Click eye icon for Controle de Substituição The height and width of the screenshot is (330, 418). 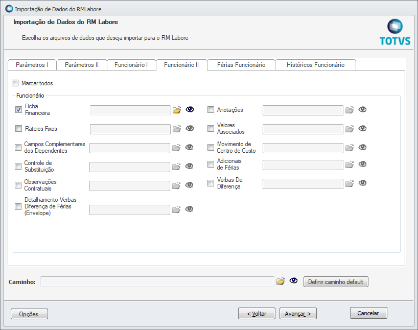click(x=189, y=166)
